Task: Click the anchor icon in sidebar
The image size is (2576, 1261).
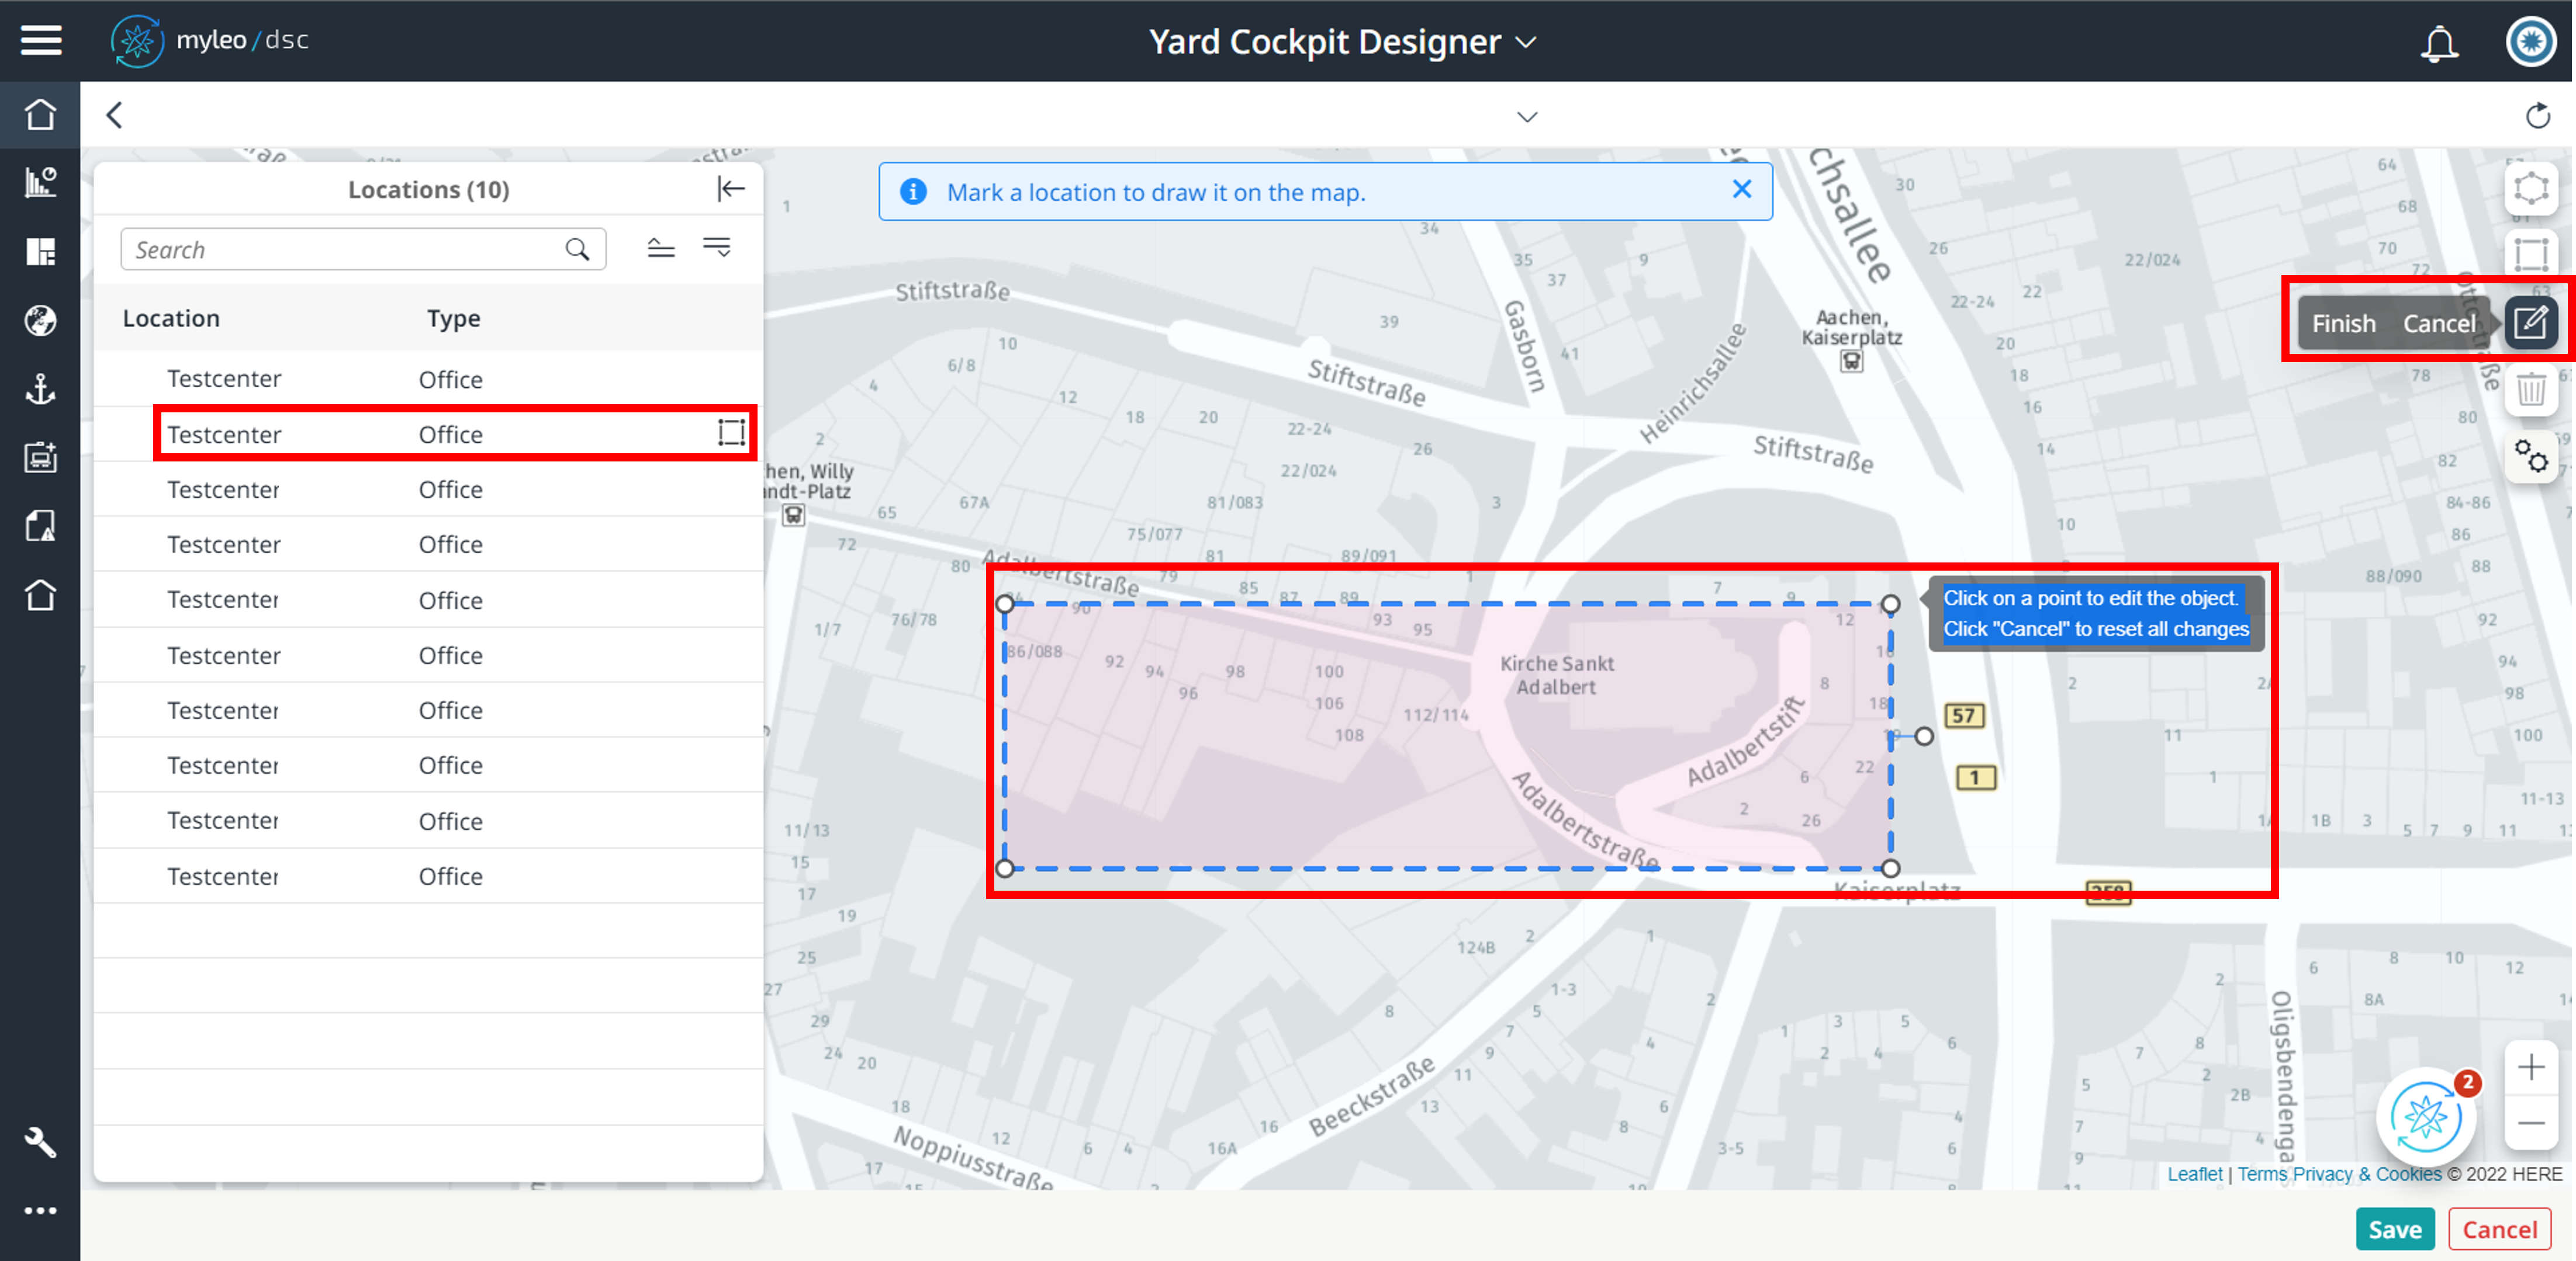Action: [41, 388]
